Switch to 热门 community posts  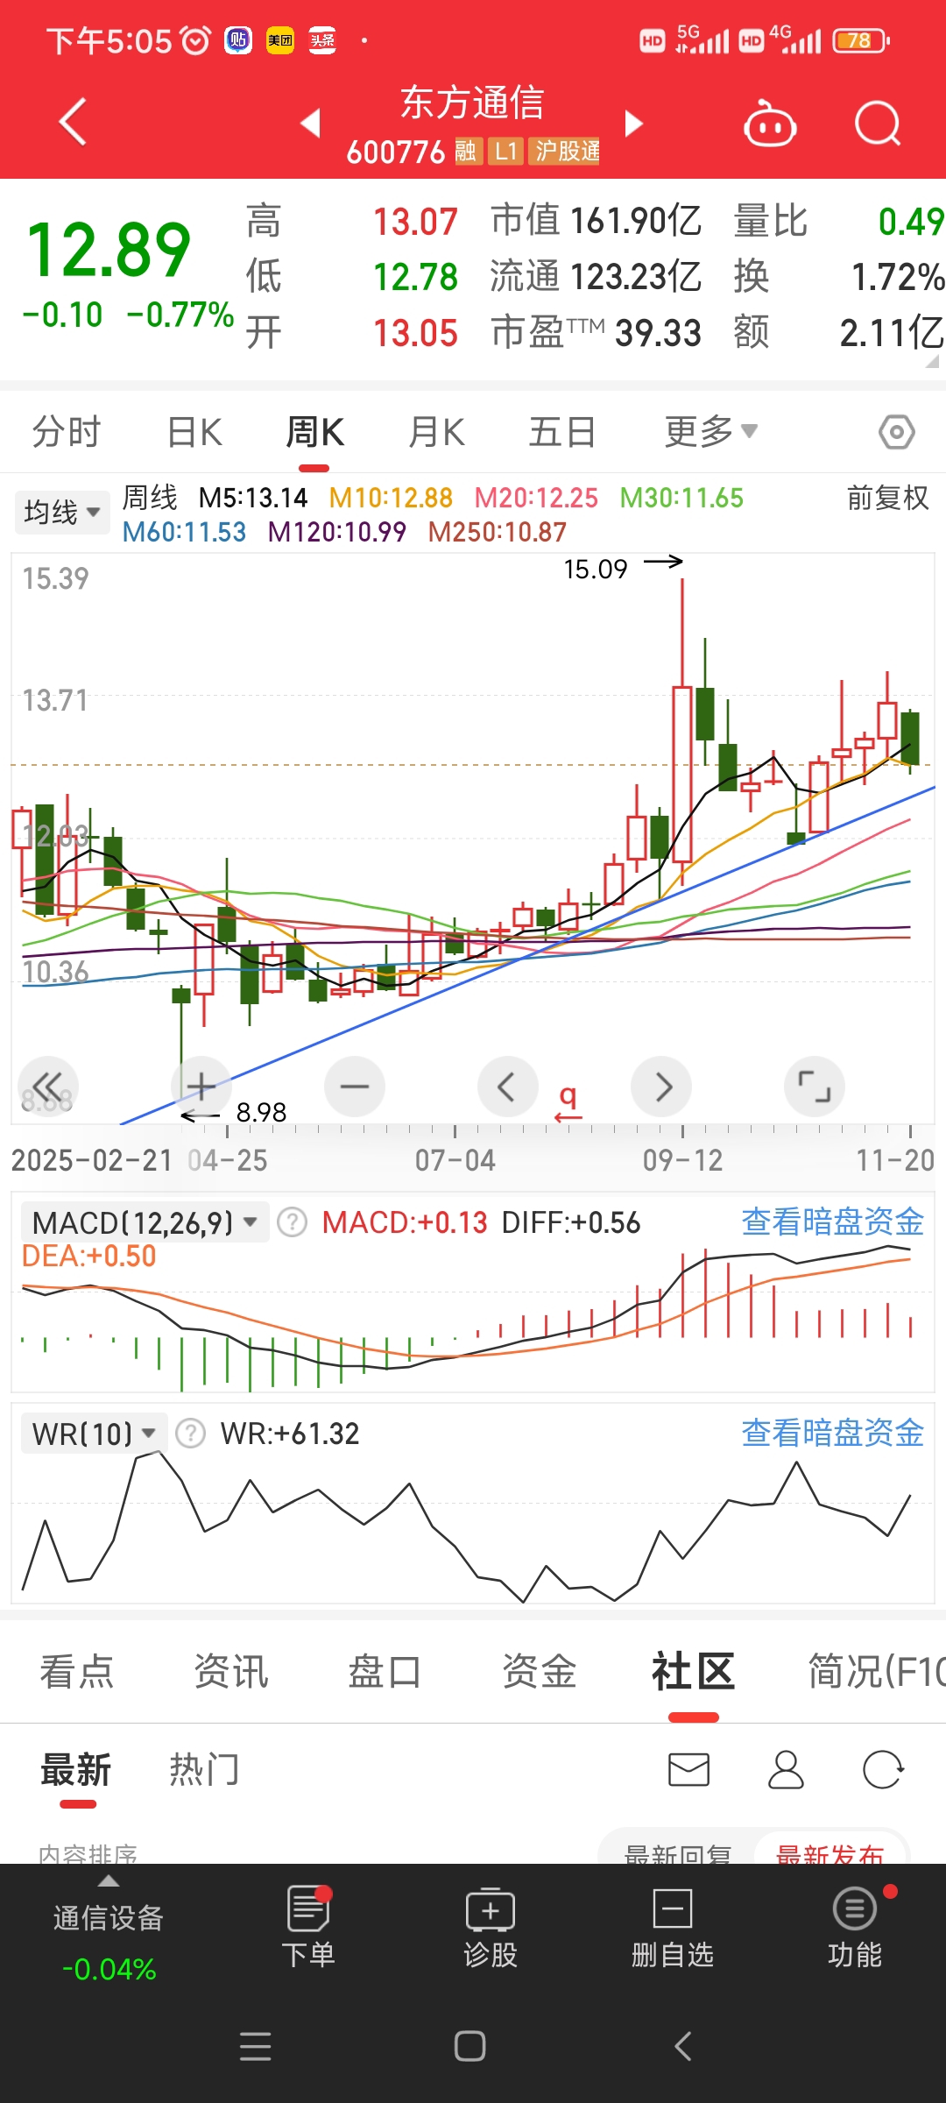204,1770
